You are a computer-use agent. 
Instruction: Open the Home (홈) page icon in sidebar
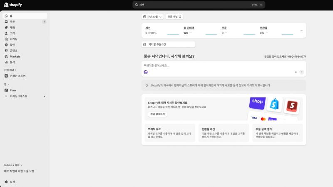pyautogui.click(x=6, y=16)
